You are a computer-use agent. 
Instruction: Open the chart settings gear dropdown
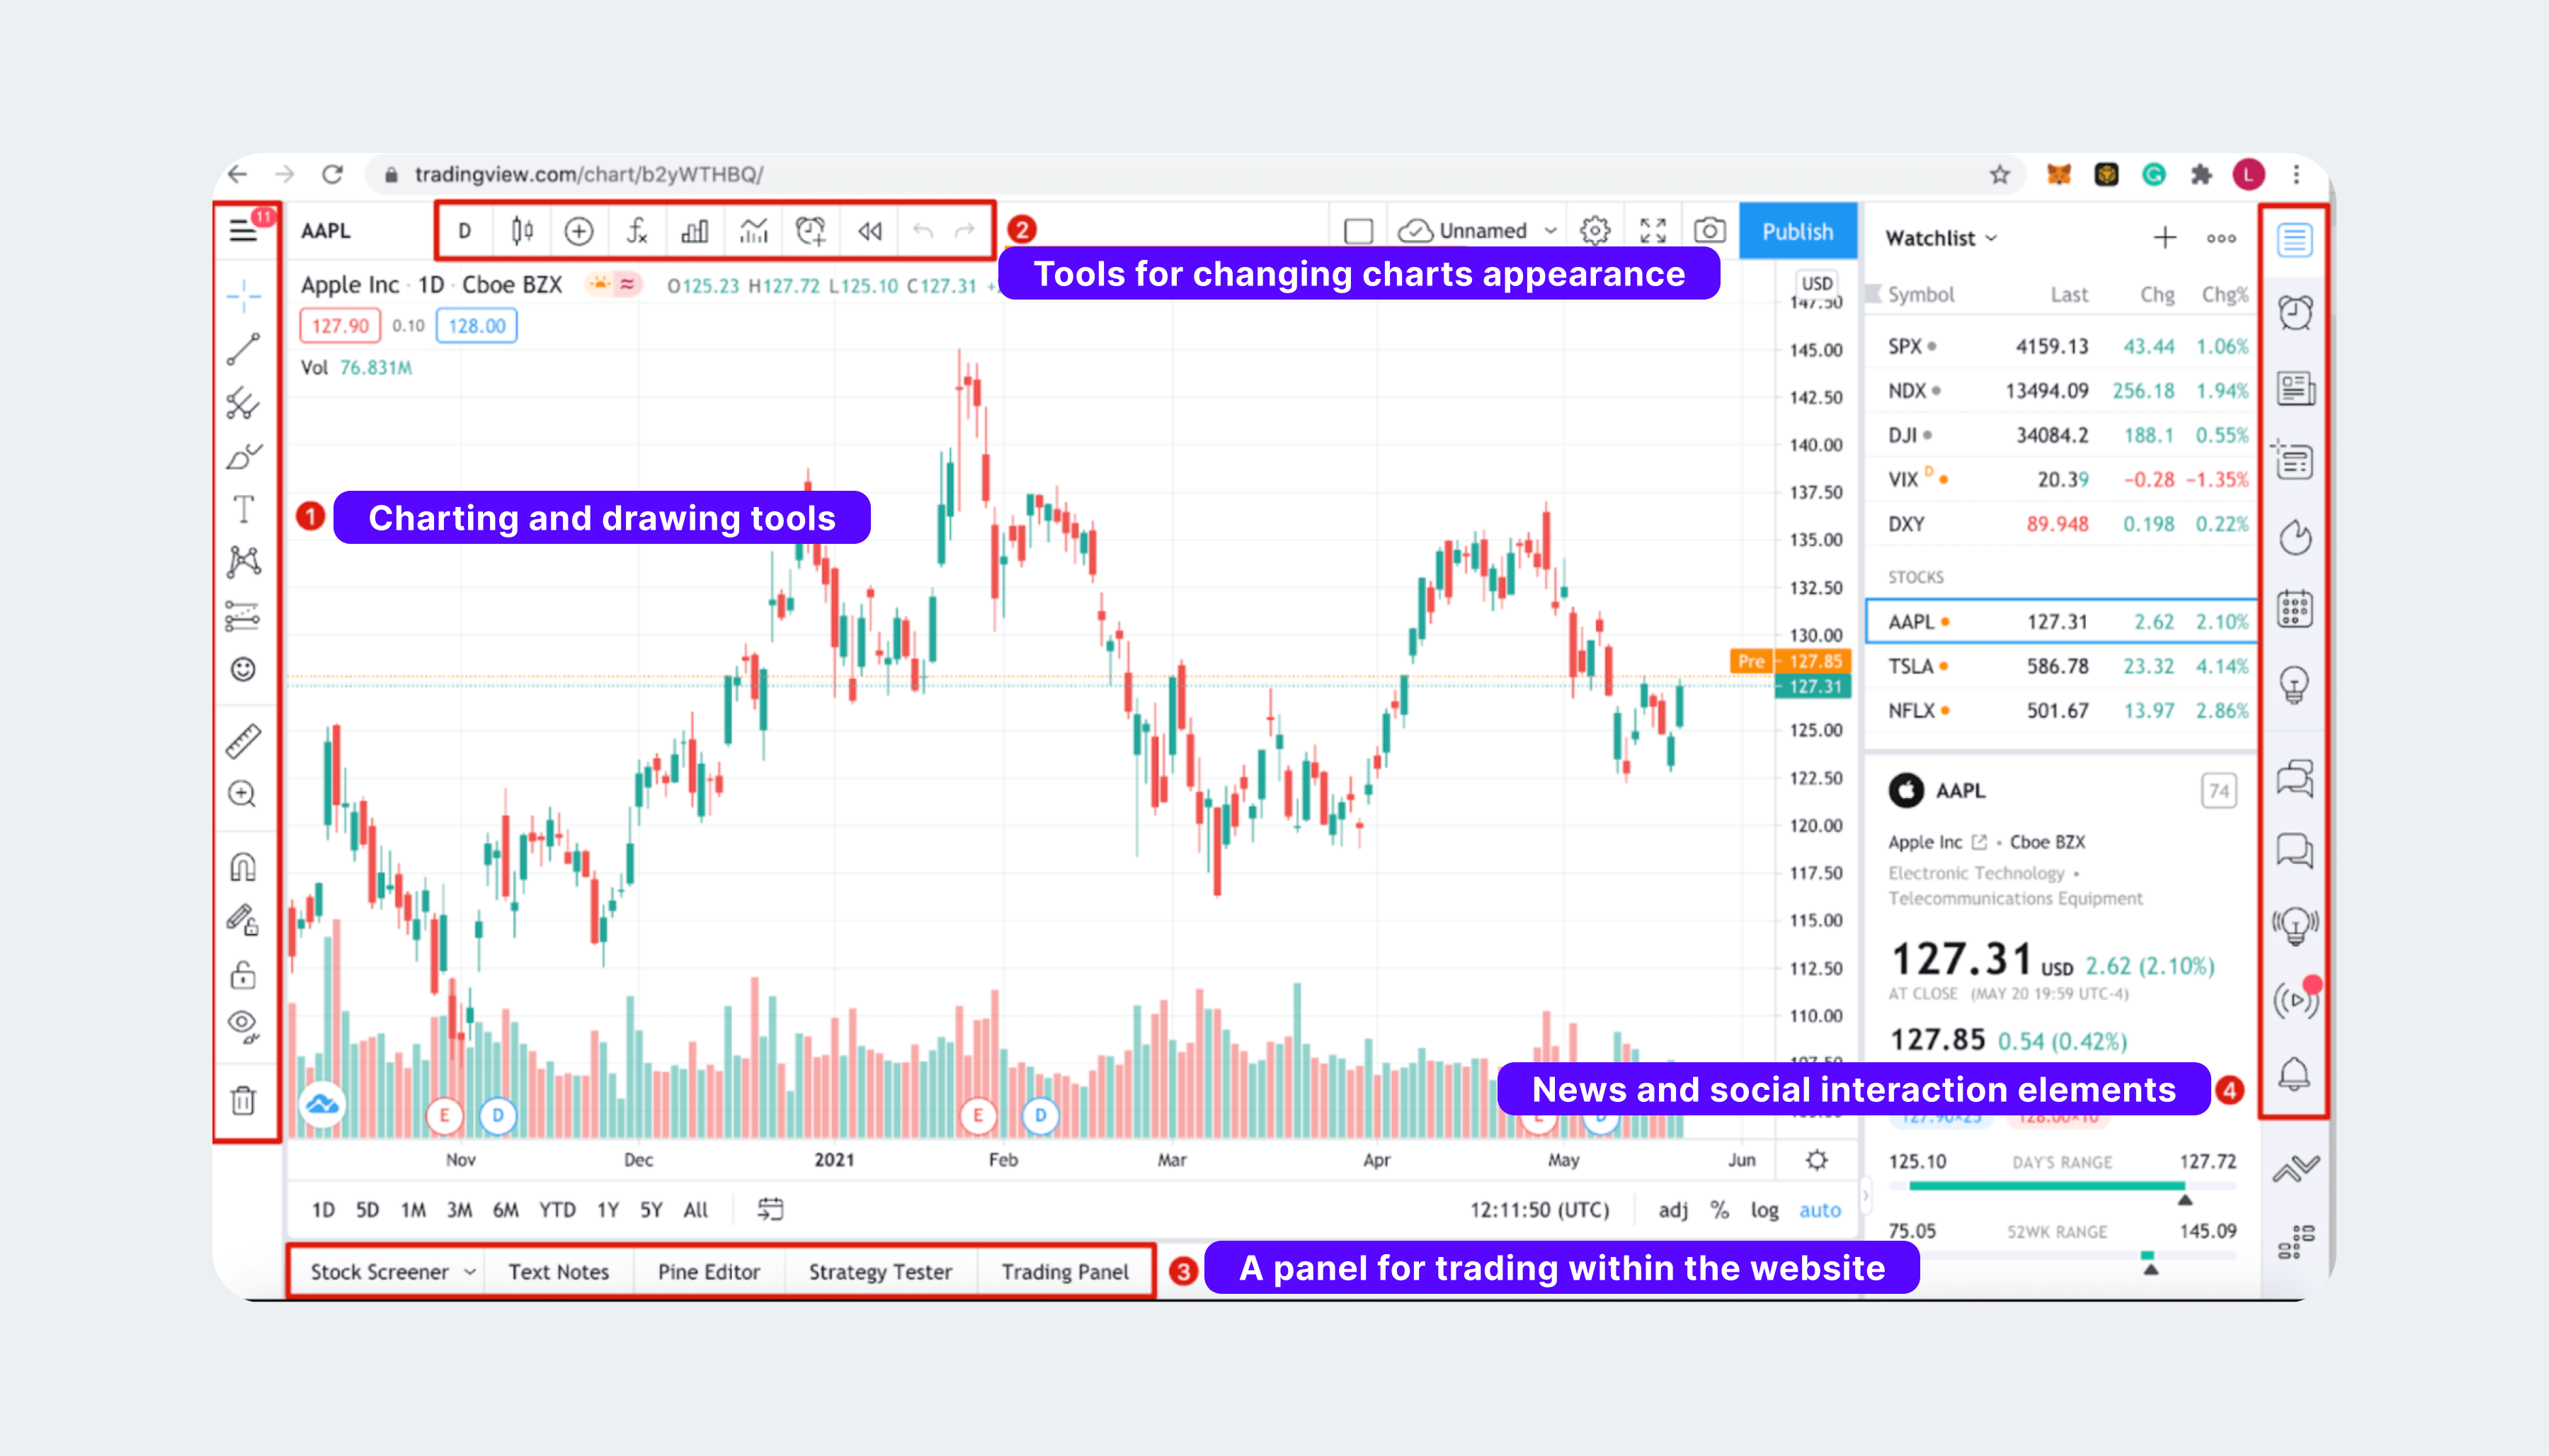(1592, 229)
